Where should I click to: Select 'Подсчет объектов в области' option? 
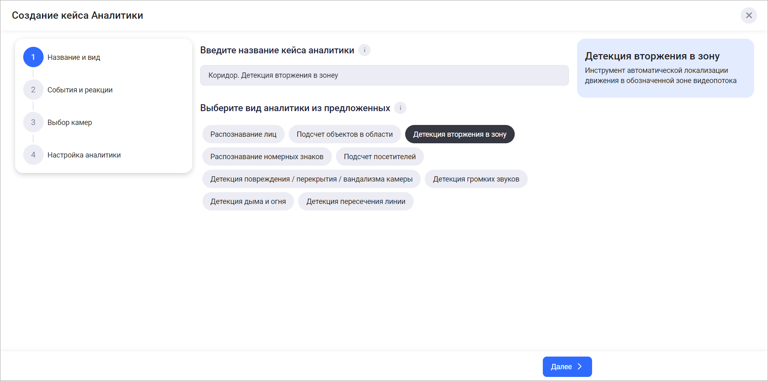[x=345, y=134]
